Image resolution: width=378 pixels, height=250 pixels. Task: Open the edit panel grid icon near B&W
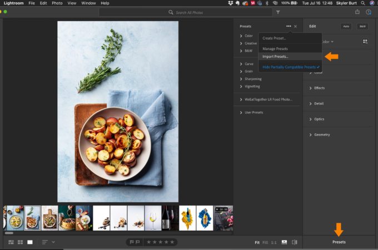click(365, 42)
